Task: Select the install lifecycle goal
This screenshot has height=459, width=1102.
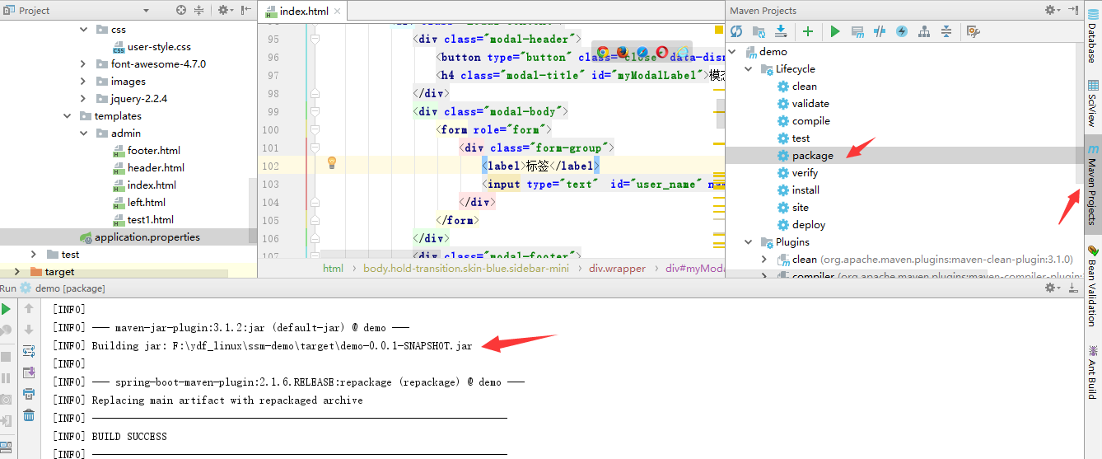Action: tap(805, 190)
